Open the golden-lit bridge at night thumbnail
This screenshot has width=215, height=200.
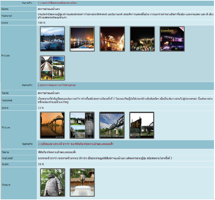[112, 39]
